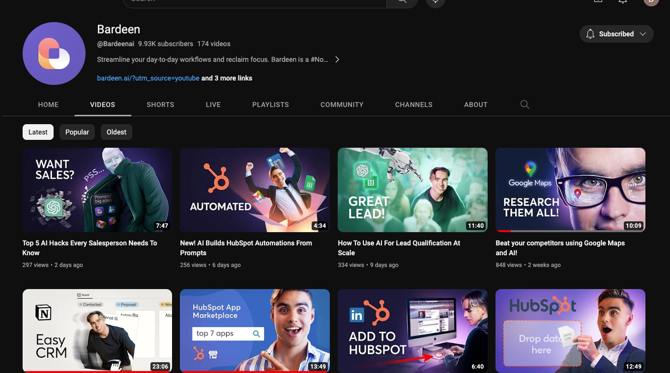
Task: Sort videos by Oldest
Action: point(117,132)
